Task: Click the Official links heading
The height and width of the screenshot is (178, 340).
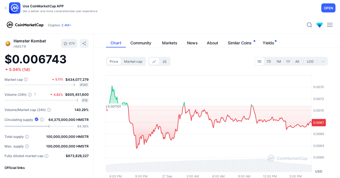Action: [x=15, y=168]
